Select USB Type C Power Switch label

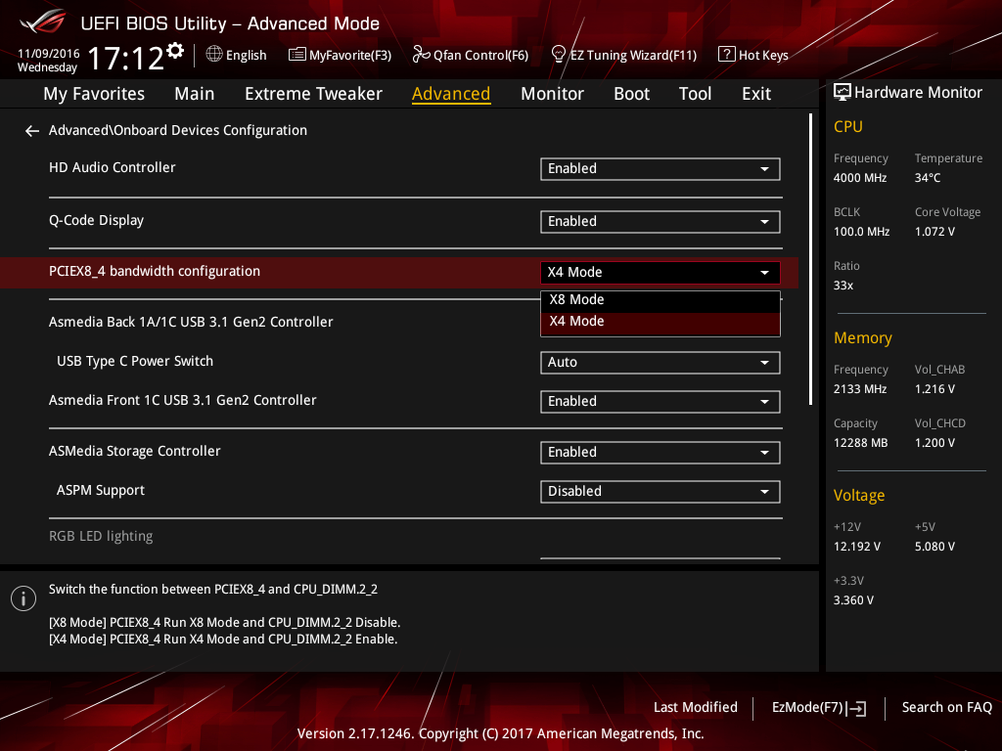point(135,361)
